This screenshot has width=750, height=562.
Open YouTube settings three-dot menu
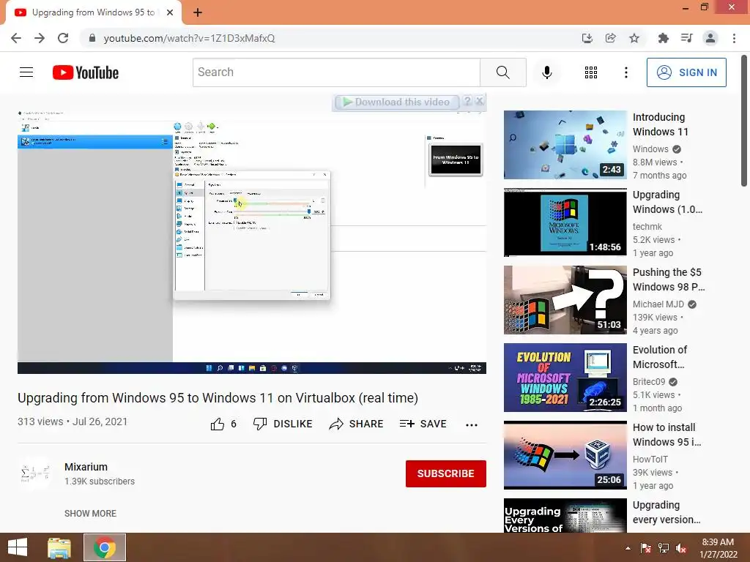point(625,72)
